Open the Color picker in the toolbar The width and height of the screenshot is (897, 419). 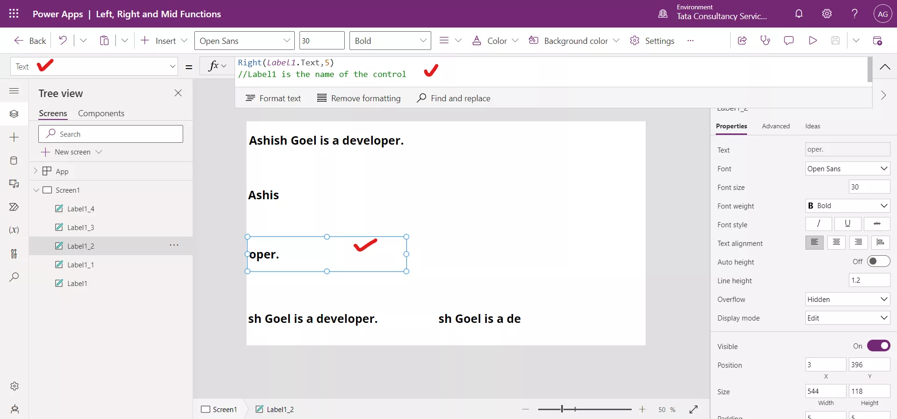[495, 41]
